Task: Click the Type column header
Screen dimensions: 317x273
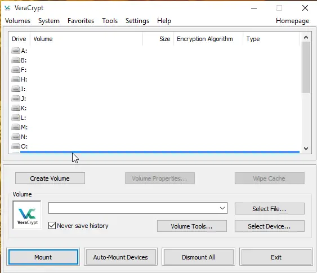Action: pos(271,39)
